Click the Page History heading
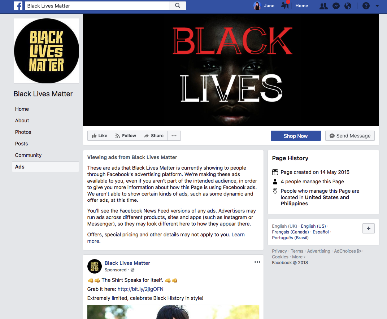The image size is (387, 319). point(290,158)
